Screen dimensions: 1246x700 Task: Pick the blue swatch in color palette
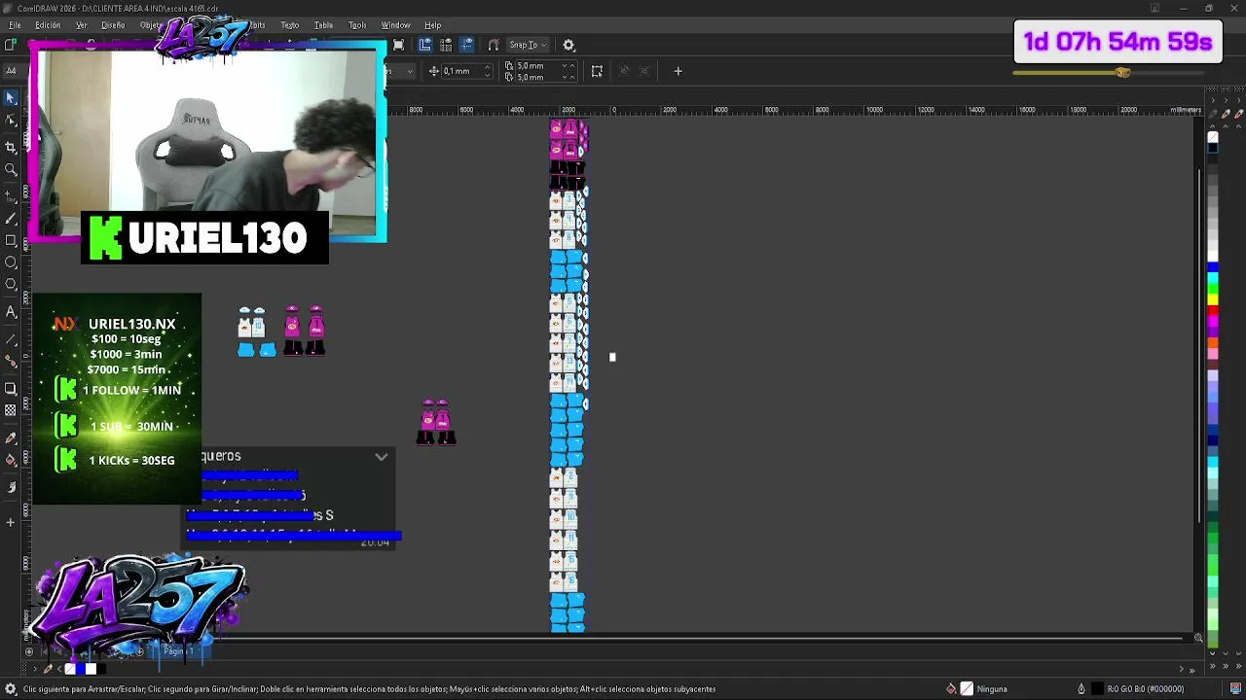coord(1213,267)
